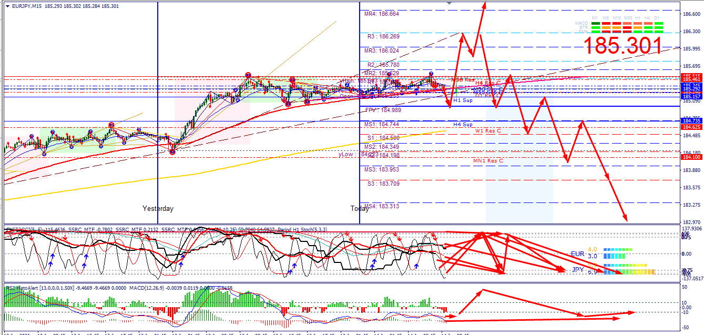Click the S3 : 183.709 support label
Screen dimensions: 704x335
pyautogui.click(x=384, y=184)
